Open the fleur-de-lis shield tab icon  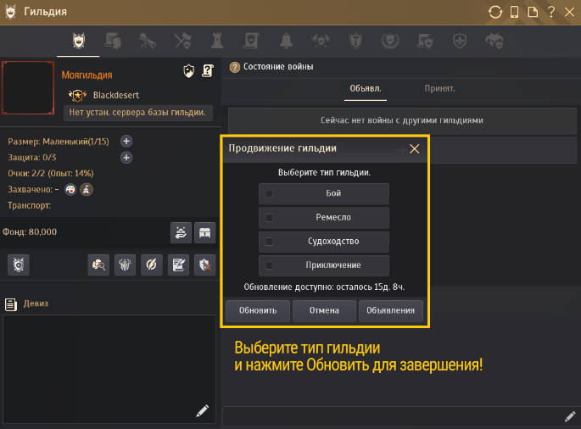(x=460, y=41)
